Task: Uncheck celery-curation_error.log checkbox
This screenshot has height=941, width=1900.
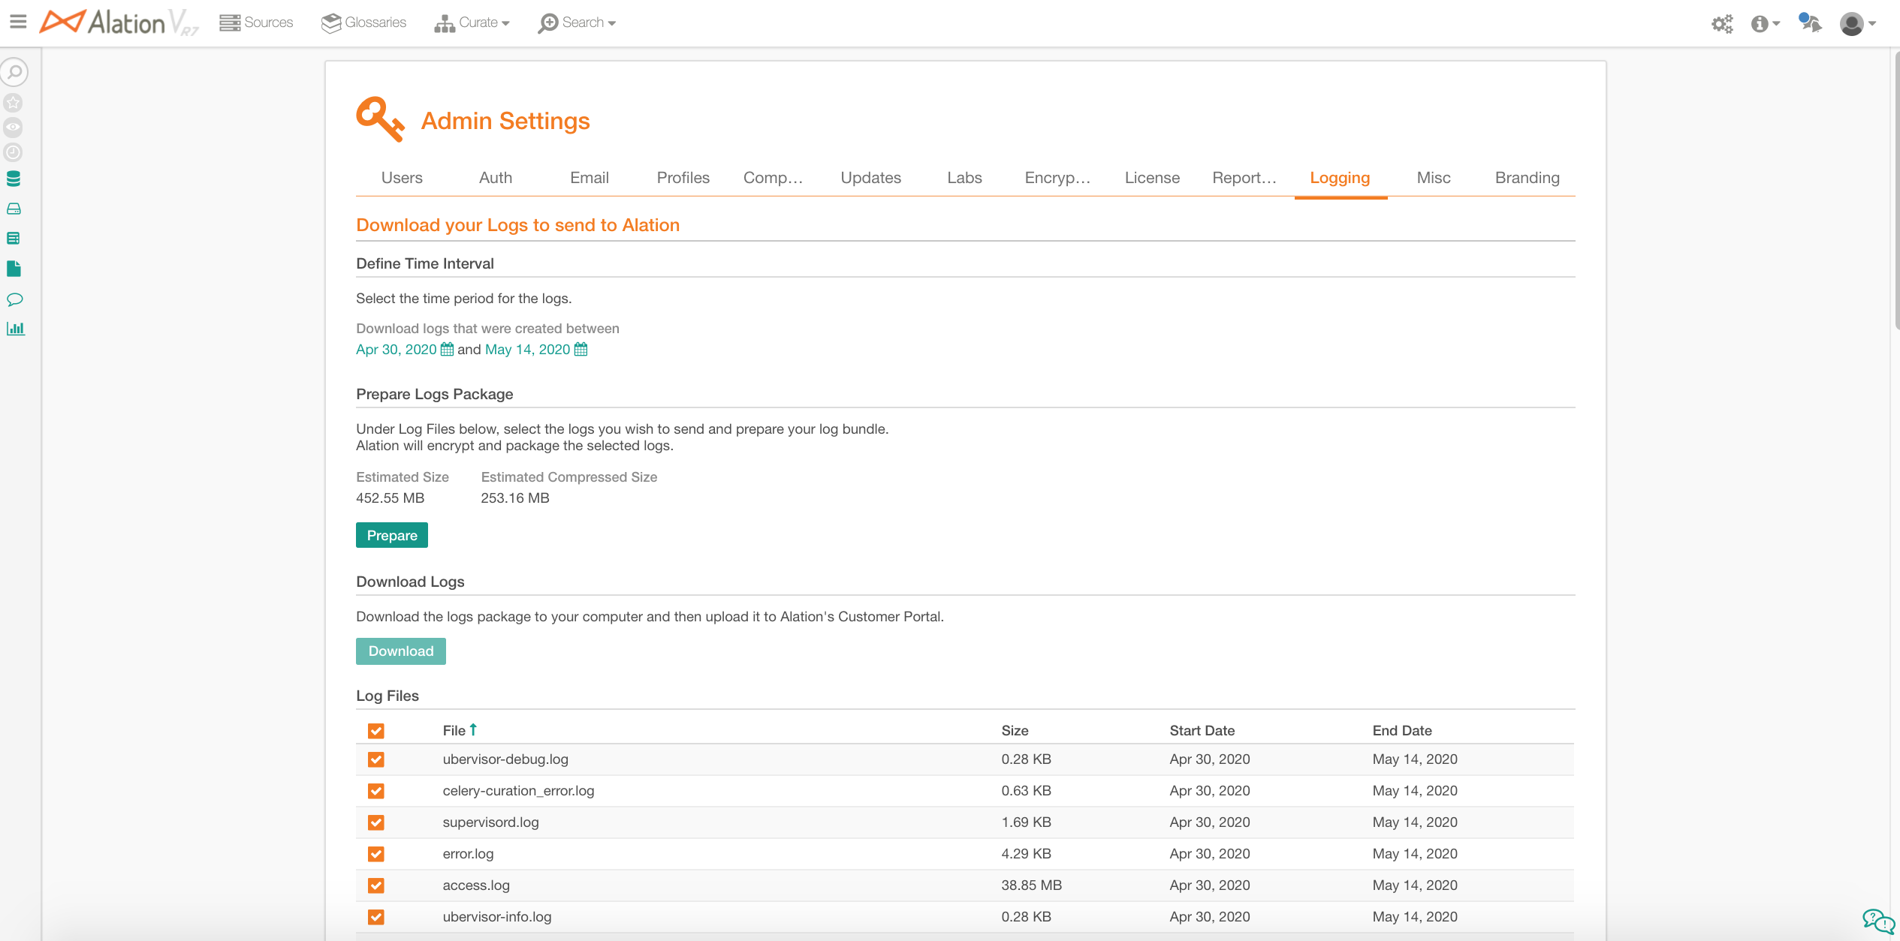Action: click(376, 791)
